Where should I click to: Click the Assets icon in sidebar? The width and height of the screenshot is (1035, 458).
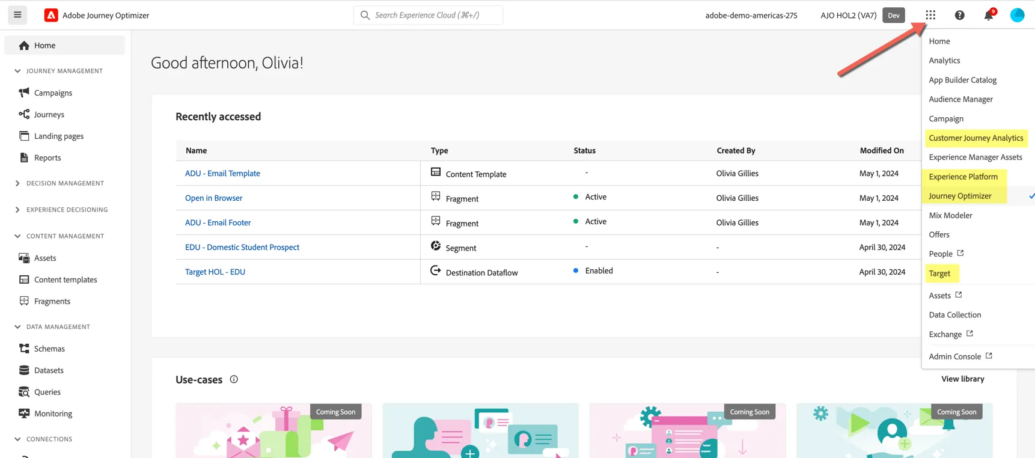click(x=24, y=258)
